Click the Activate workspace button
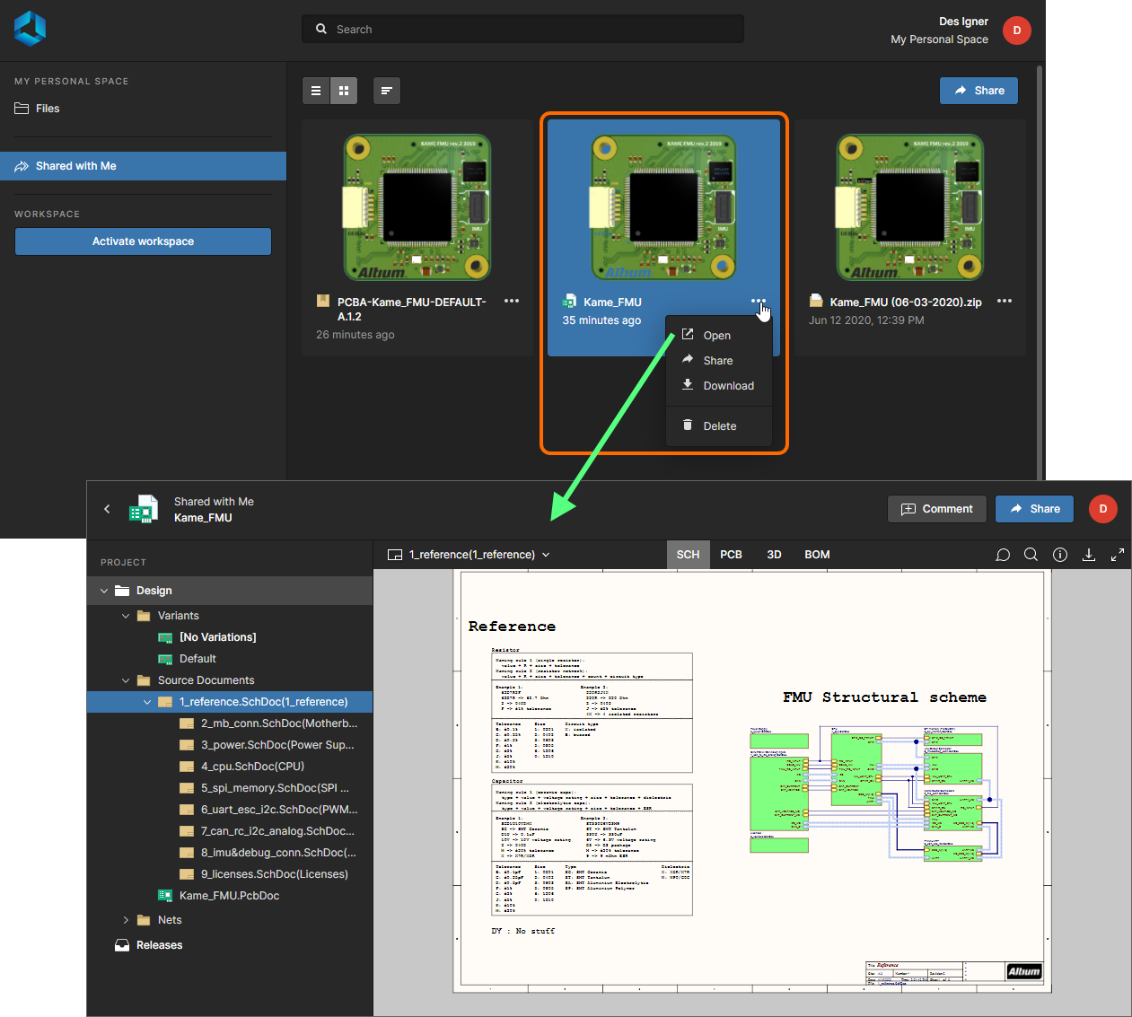 (x=143, y=241)
